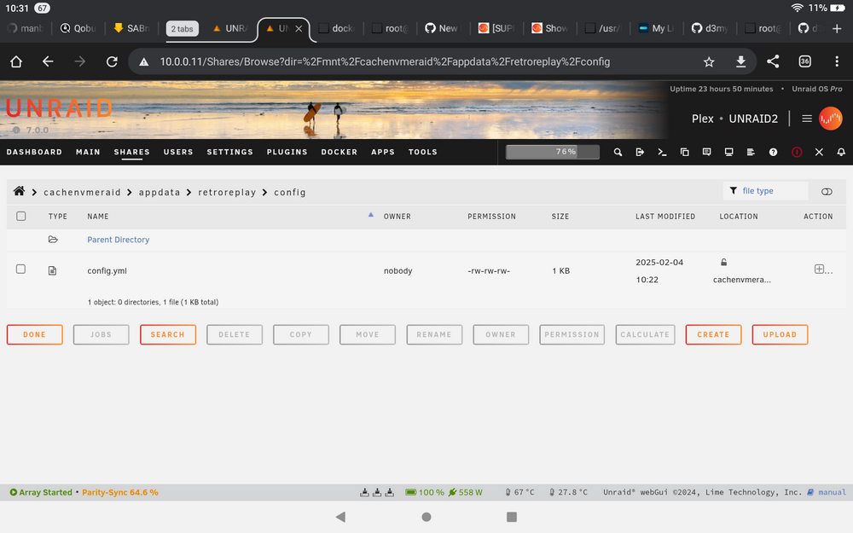Open the PLUGINS menu
This screenshot has width=853, height=533.
(287, 153)
